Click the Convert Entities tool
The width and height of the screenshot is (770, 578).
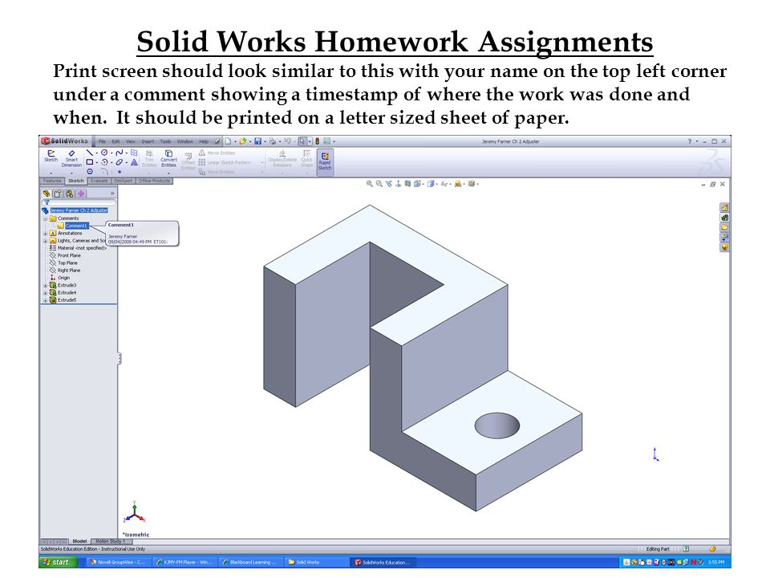tap(168, 158)
